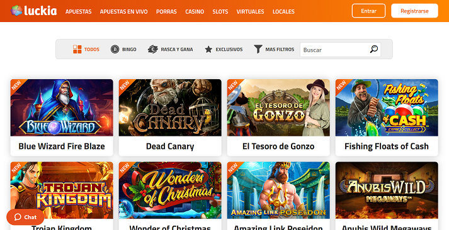Expand MAS FILTROS options
449x230 pixels.
coord(280,50)
